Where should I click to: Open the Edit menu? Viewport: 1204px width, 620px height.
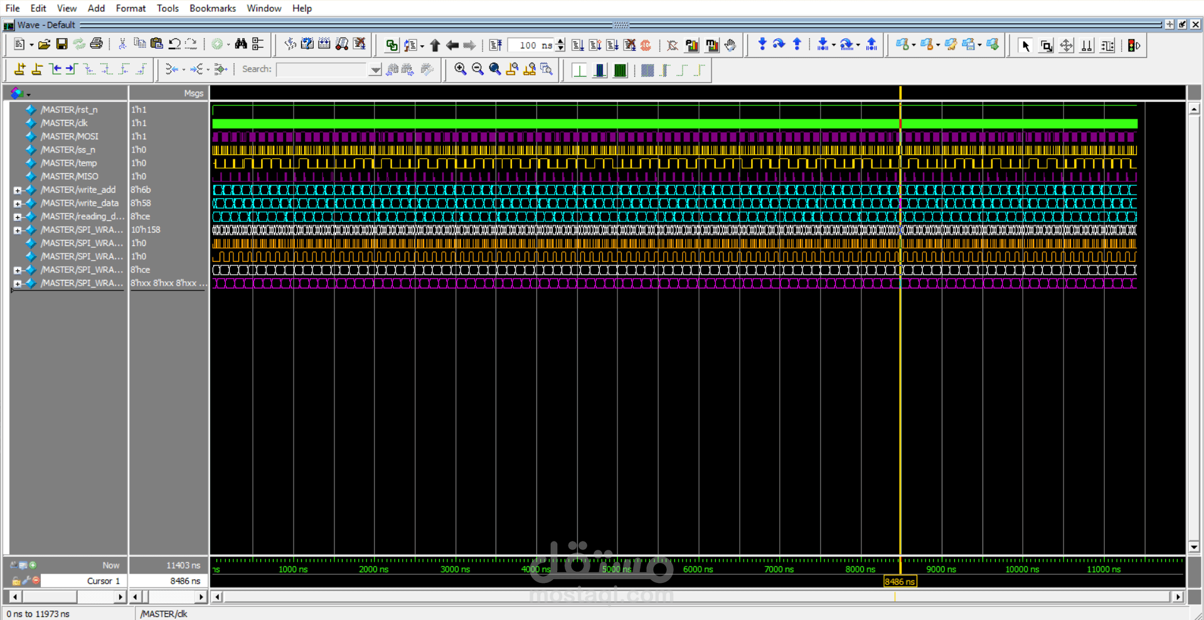click(38, 8)
